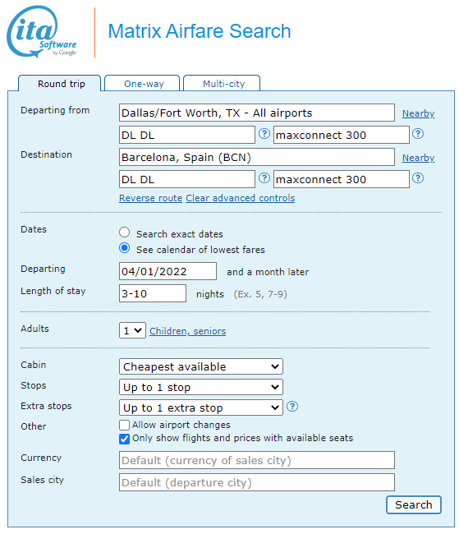
Task: Click the ITA Software logo
Action: (x=42, y=32)
